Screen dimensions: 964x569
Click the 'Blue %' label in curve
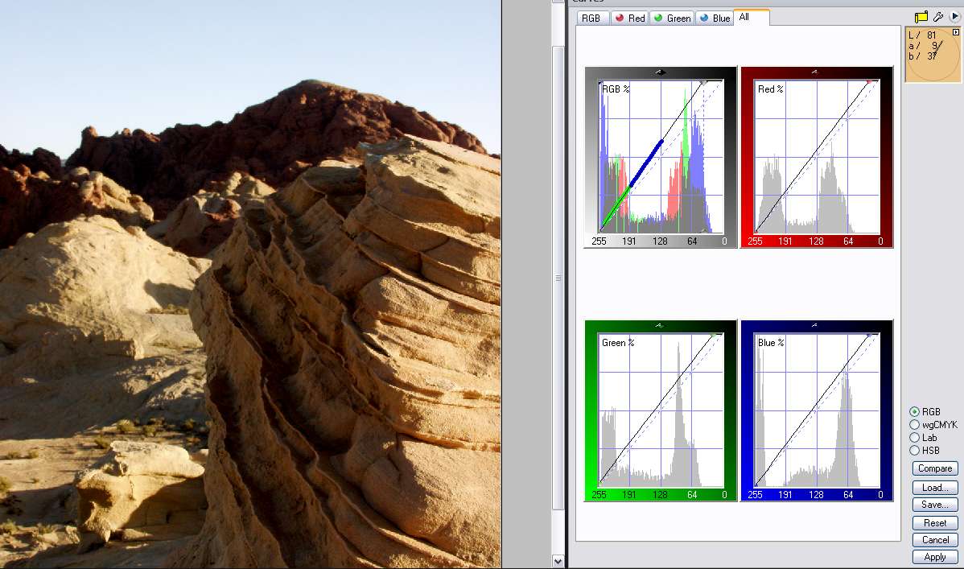(x=771, y=343)
